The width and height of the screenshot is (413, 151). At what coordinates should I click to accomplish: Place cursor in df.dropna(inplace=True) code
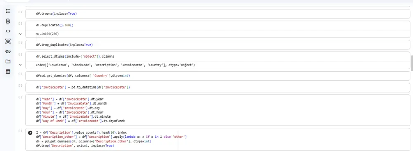[56, 14]
